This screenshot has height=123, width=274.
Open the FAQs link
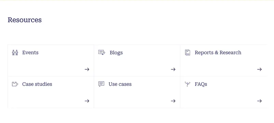tap(201, 84)
